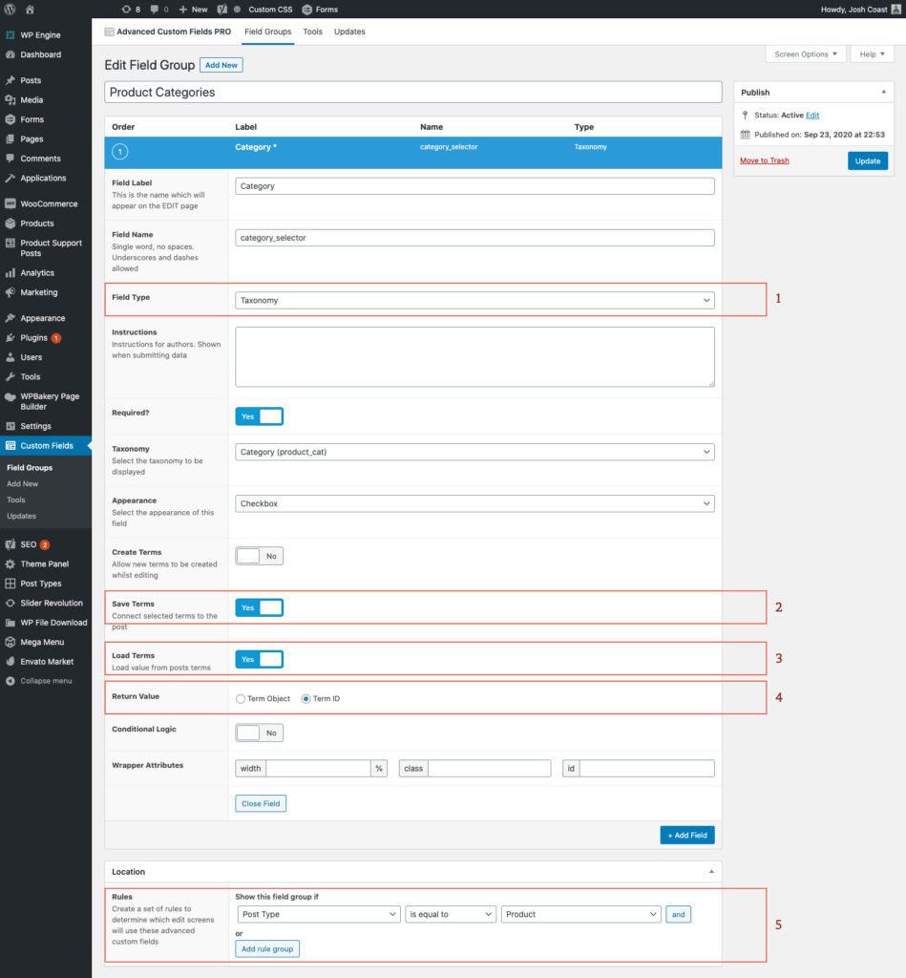Click the Marketing megaphone icon
This screenshot has height=978, width=906.
(x=10, y=292)
